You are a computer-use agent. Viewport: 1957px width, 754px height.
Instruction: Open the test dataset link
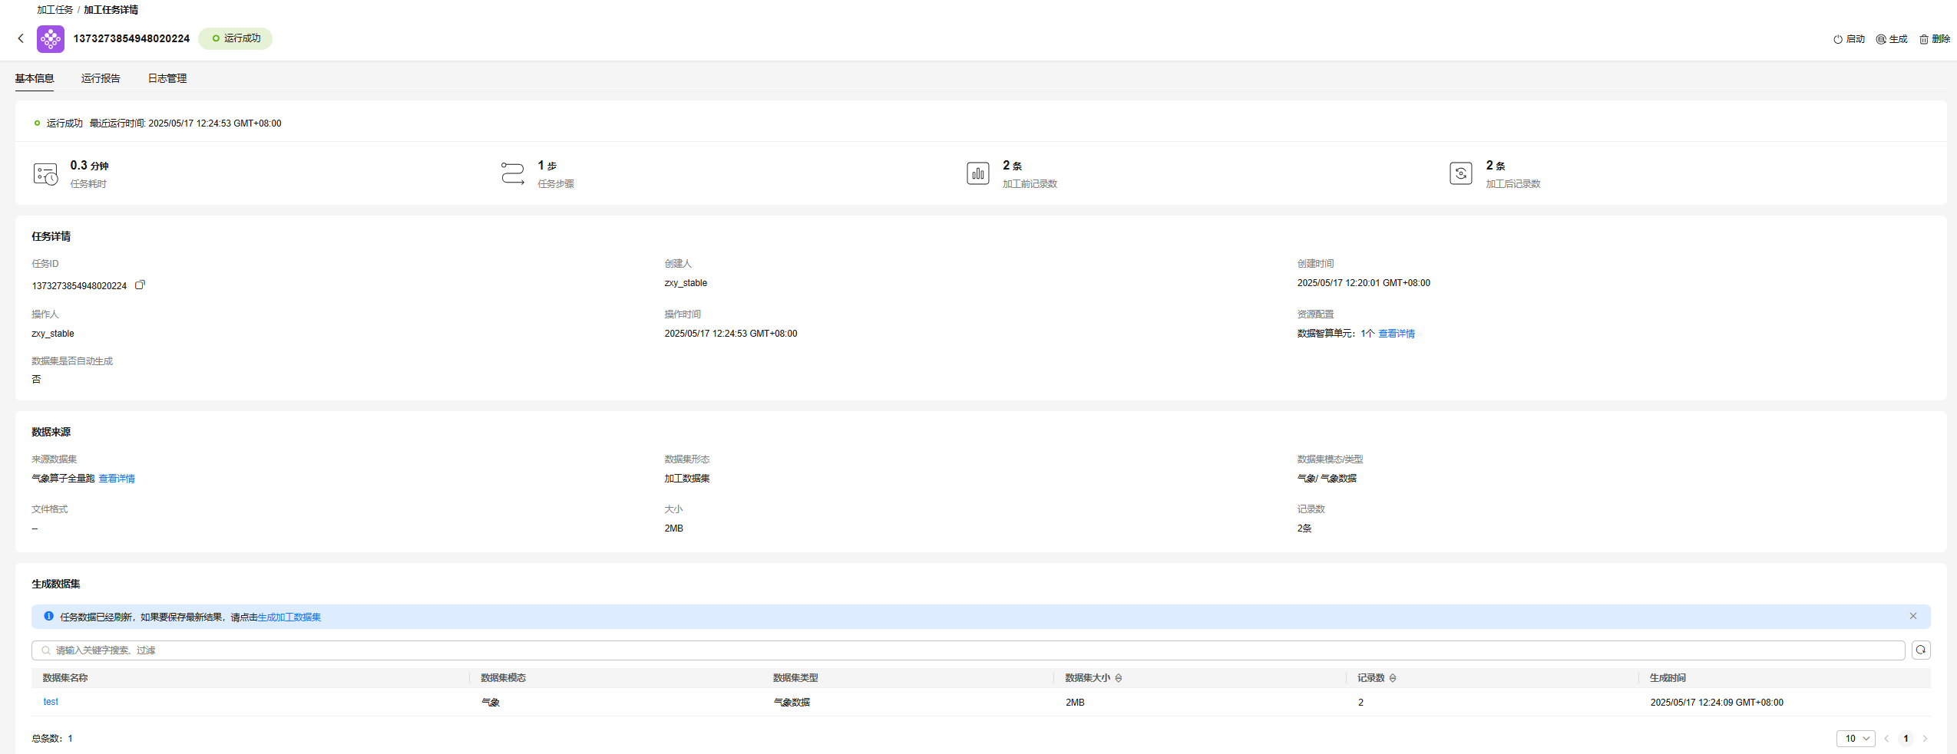click(51, 702)
